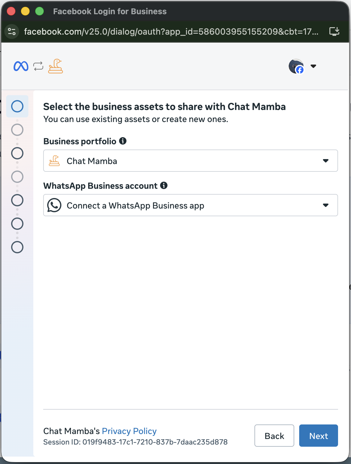Select the second step circle in sidebar
351x464 pixels.
(x=17, y=130)
